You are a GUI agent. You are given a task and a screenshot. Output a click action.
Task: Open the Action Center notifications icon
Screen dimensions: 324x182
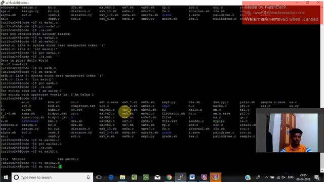coord(316,177)
